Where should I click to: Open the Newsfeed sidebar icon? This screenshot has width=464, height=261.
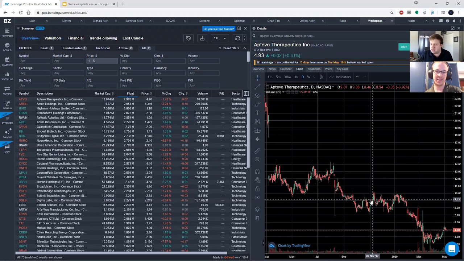(7, 33)
